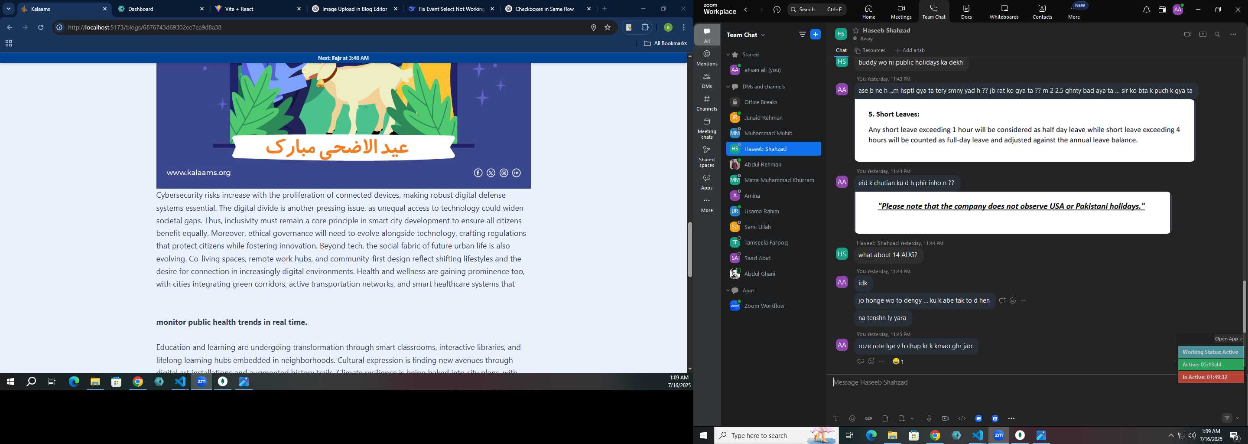The width and height of the screenshot is (1248, 444).
Task: Open the More menu in Zoom
Action: pos(1074,12)
